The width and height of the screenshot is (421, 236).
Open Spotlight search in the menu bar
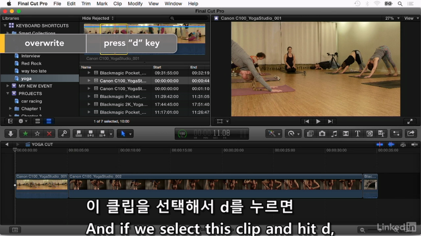(400, 4)
